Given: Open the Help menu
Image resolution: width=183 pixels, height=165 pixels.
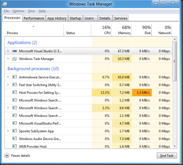Looking at the screenshot, I should (x=42, y=11).
